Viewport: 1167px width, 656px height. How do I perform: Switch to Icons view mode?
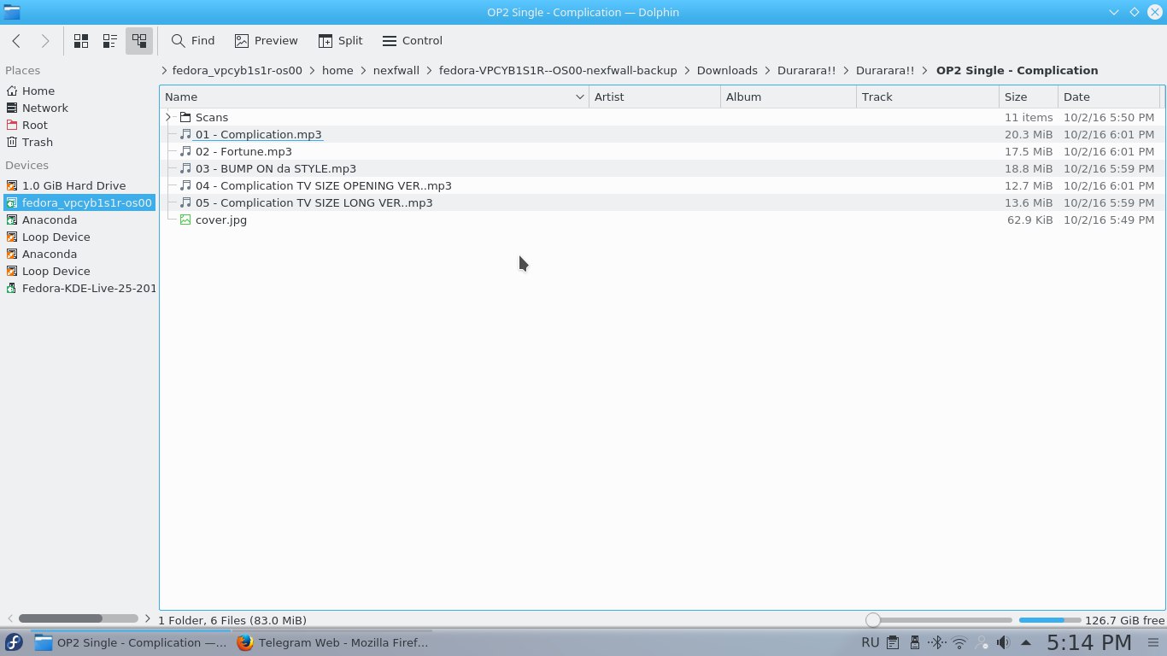click(x=81, y=41)
